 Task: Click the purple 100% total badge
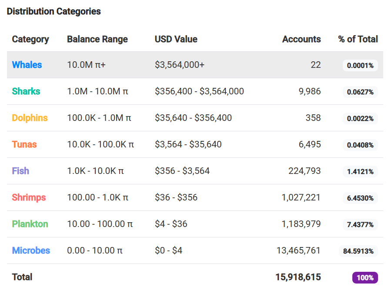pos(365,277)
